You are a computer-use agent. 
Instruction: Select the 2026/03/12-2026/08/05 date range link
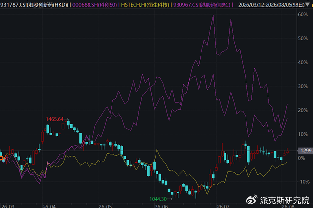(271, 5)
